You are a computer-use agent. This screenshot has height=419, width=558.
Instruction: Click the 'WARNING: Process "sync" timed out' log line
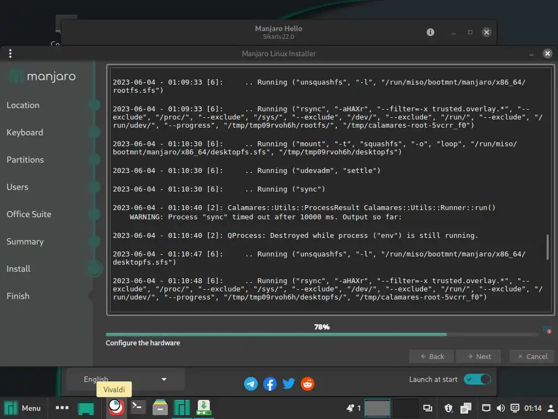(x=265, y=217)
